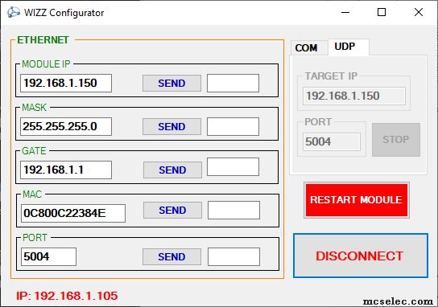
Task: Send the GATE address
Action: tap(172, 170)
